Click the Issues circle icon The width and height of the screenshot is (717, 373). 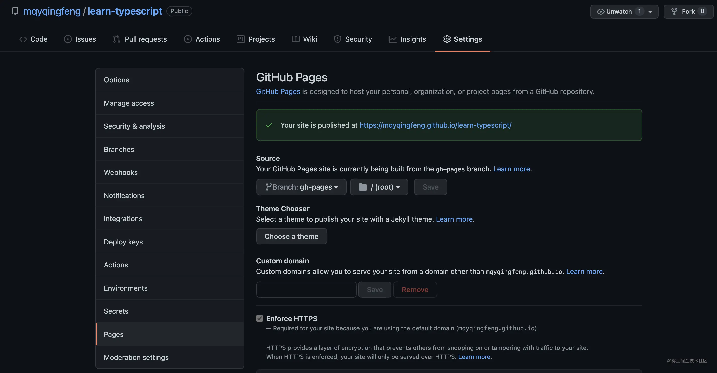tap(68, 39)
